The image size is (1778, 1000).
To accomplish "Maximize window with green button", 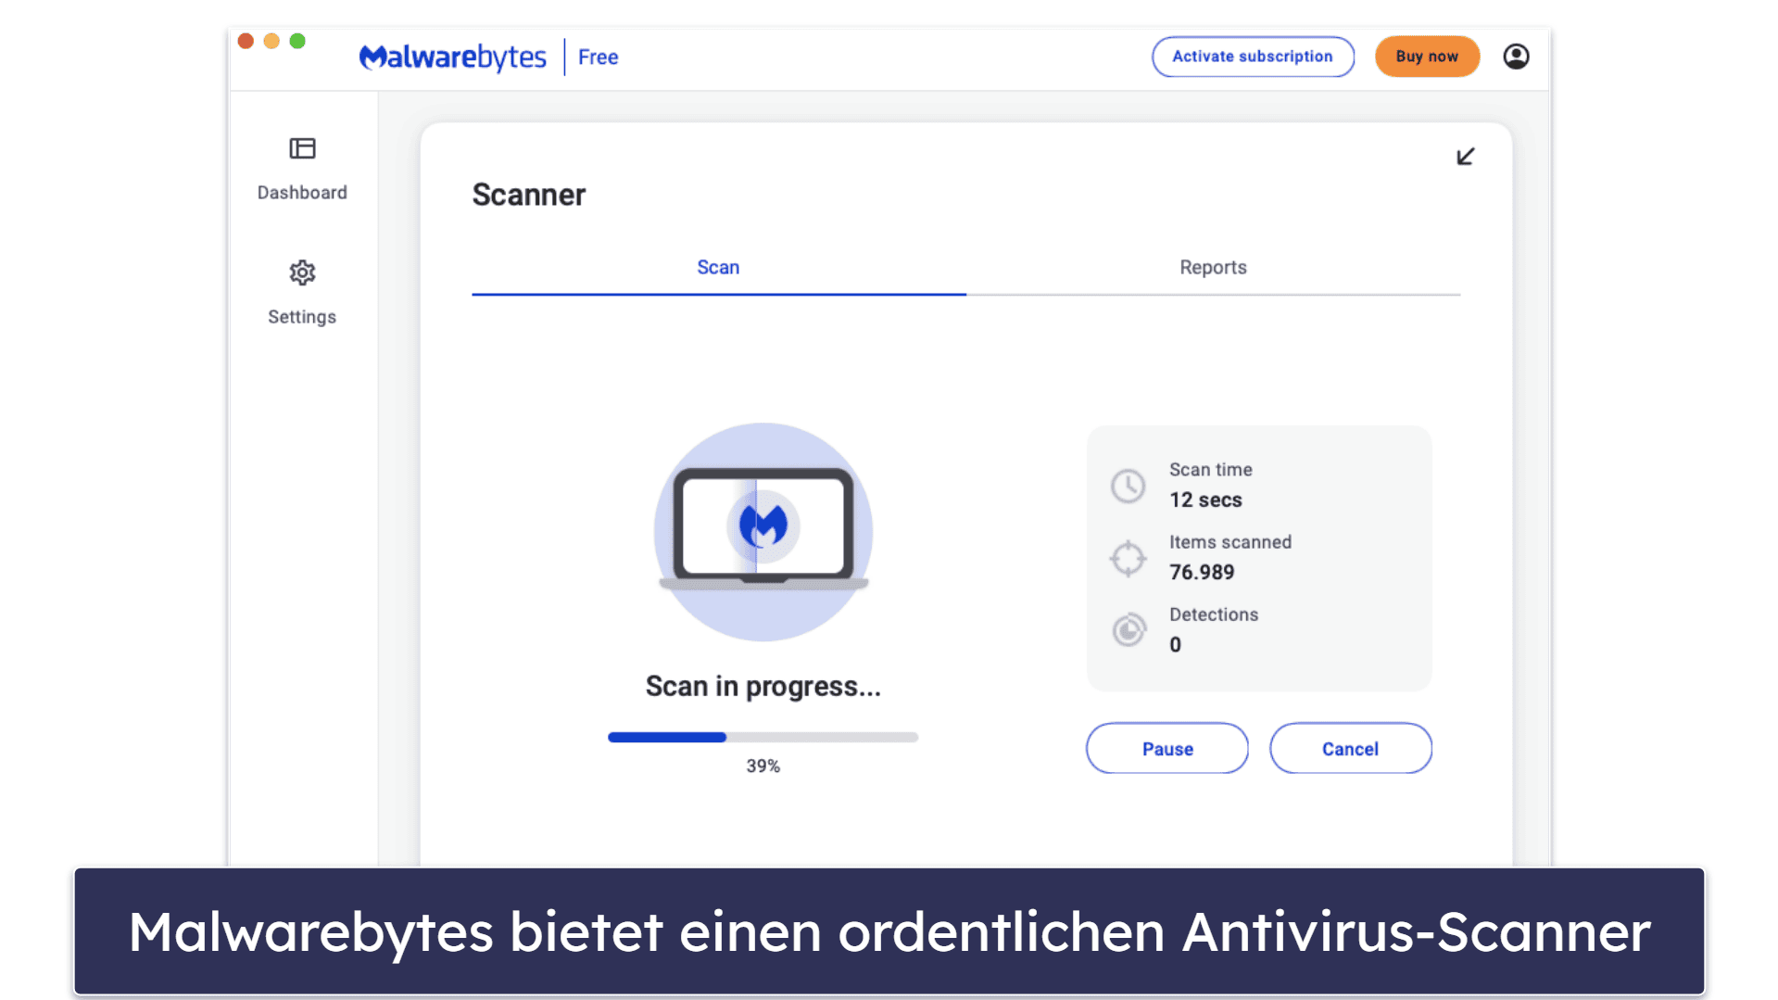I will point(297,41).
